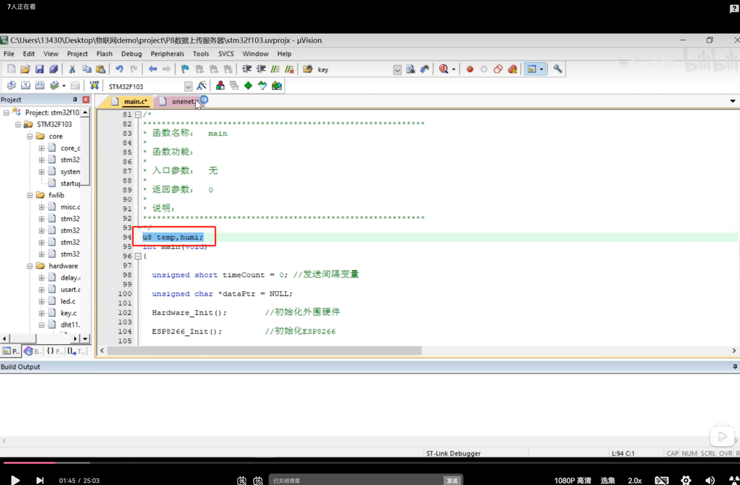740x485 pixels.
Task: Undo the last edit
Action: (120, 69)
